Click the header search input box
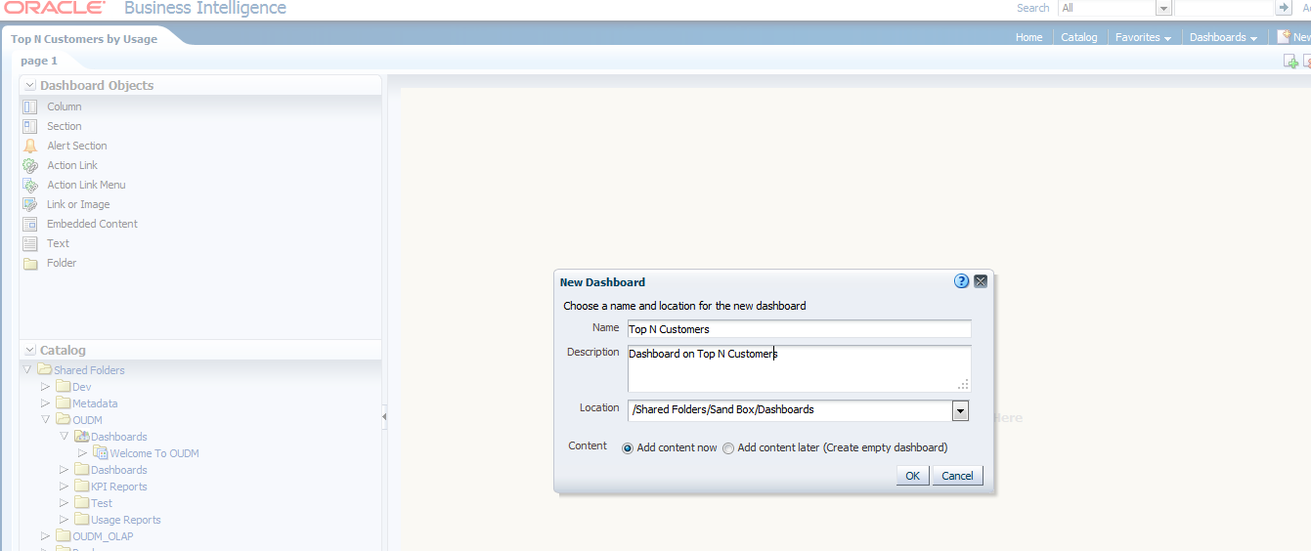This screenshot has width=1311, height=551. [x=1224, y=8]
